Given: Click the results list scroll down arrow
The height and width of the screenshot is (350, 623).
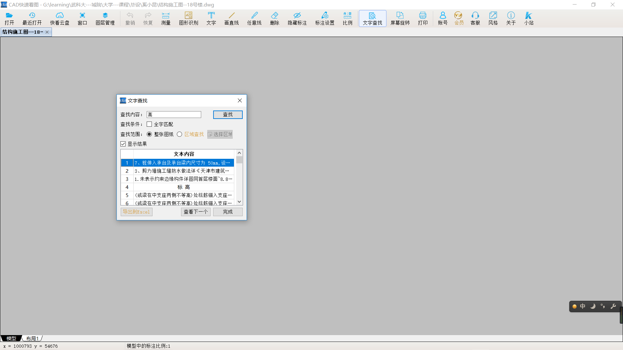Looking at the screenshot, I should [239, 202].
